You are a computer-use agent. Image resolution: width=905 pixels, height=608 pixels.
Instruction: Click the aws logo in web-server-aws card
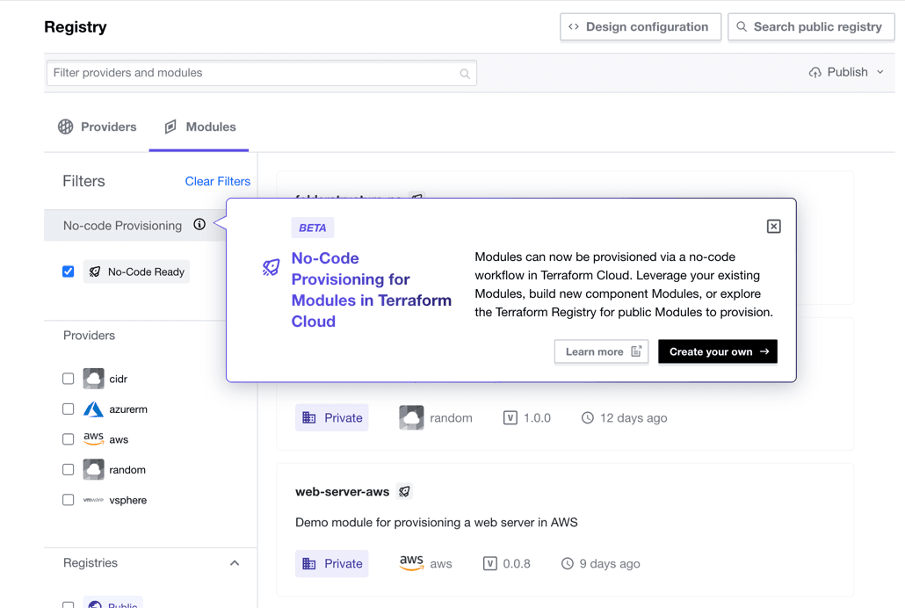click(x=411, y=563)
